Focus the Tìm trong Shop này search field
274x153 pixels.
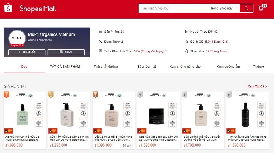173,8
